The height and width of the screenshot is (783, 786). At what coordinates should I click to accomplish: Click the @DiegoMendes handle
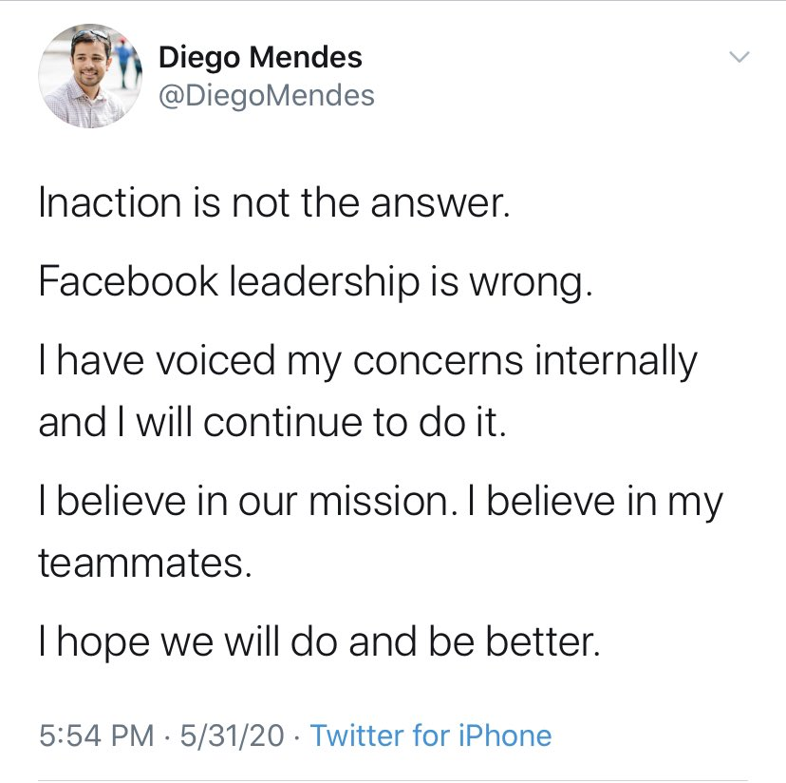266,95
